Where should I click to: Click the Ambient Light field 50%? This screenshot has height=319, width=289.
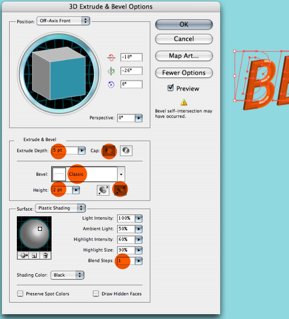coord(126,229)
